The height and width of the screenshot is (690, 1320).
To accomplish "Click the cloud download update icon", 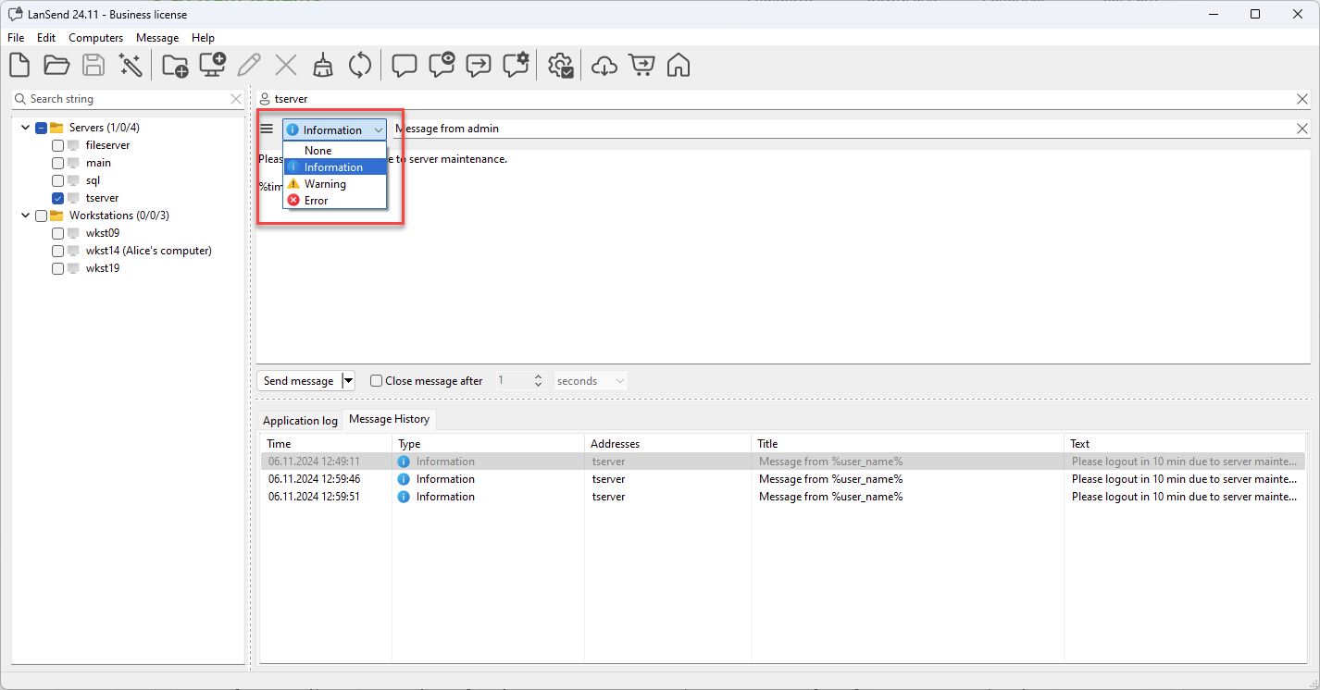I will pos(604,66).
